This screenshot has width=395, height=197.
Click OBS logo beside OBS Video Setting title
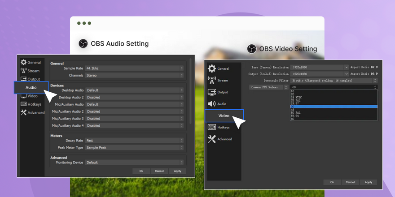click(x=252, y=48)
